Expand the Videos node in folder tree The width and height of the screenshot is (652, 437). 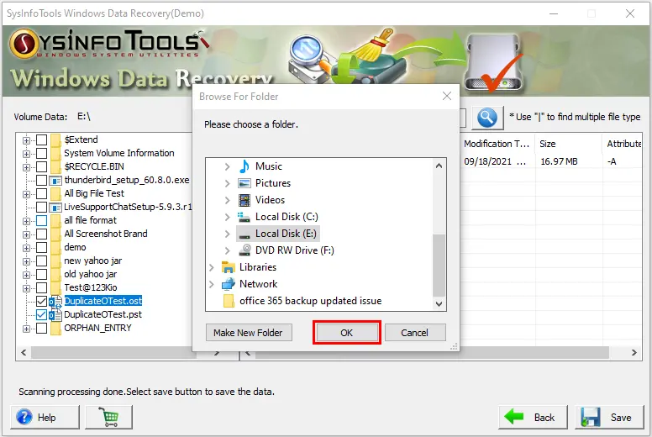[227, 200]
